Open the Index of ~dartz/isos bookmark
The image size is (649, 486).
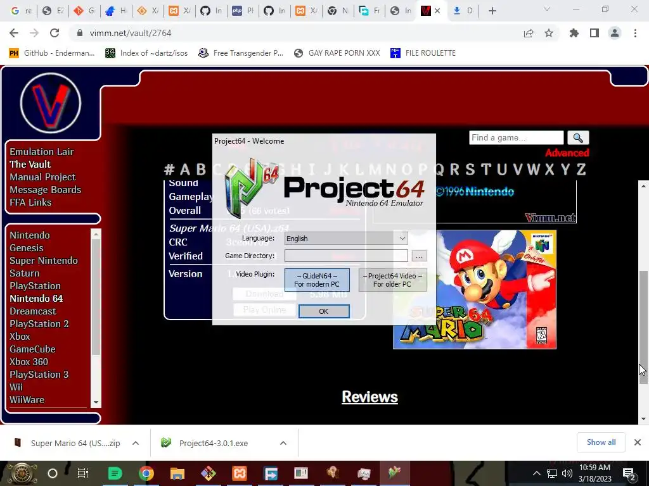(146, 53)
